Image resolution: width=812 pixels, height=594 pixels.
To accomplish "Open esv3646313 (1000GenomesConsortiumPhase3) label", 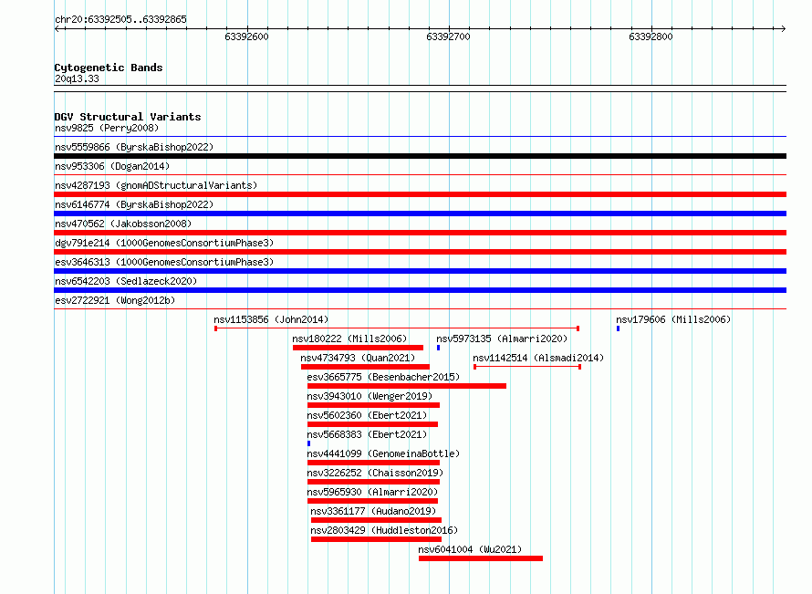I will click(164, 262).
